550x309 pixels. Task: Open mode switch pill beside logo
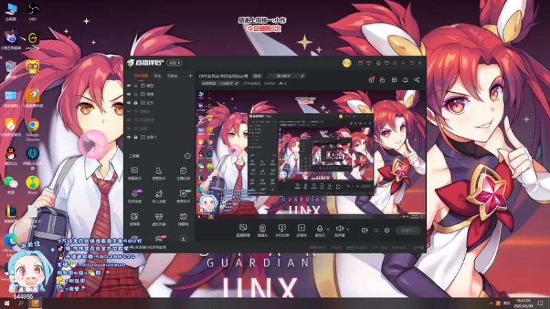(175, 62)
